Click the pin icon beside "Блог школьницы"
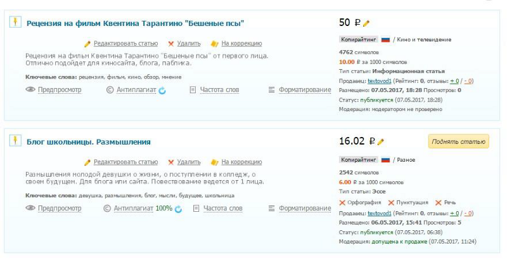Screen dimensions: 507x267 (15, 140)
